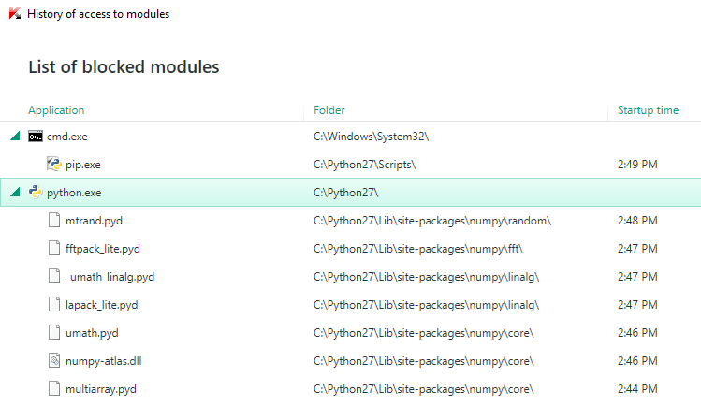
Task: Click the umath.pyd file icon
Action: pyautogui.click(x=54, y=333)
